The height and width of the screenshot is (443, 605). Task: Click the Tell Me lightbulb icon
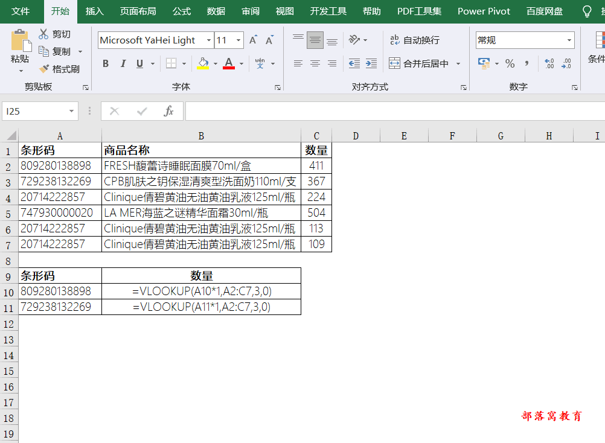point(587,11)
